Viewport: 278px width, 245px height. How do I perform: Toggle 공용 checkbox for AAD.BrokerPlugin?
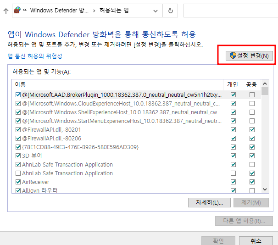[252, 95]
